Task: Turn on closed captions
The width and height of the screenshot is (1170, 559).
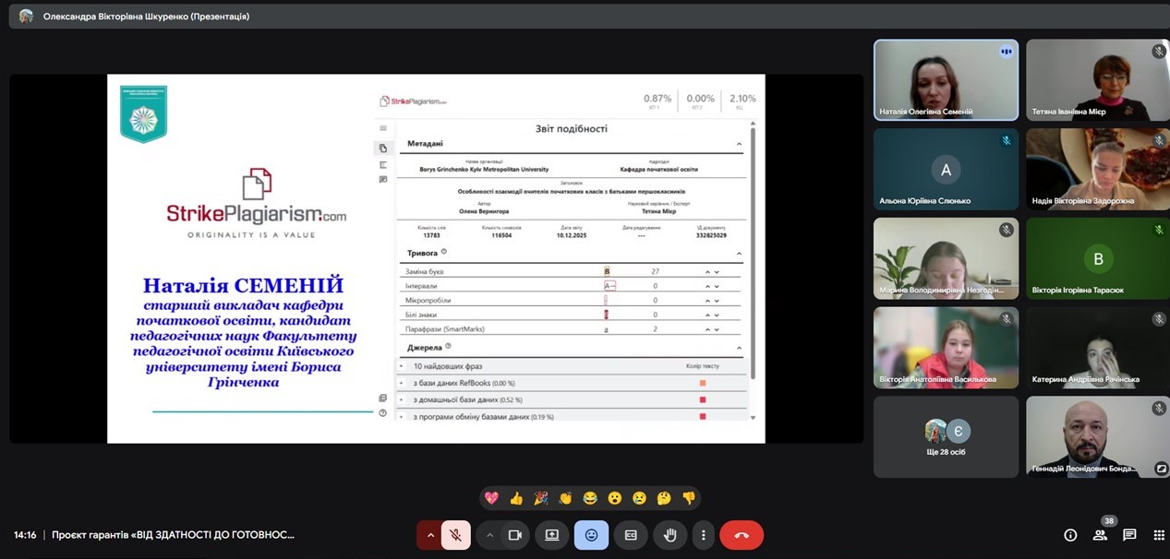Action: (x=631, y=535)
